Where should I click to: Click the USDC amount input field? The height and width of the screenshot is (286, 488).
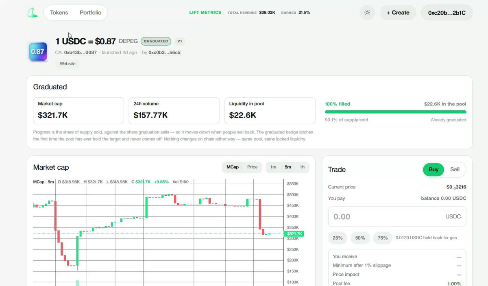[397, 217]
